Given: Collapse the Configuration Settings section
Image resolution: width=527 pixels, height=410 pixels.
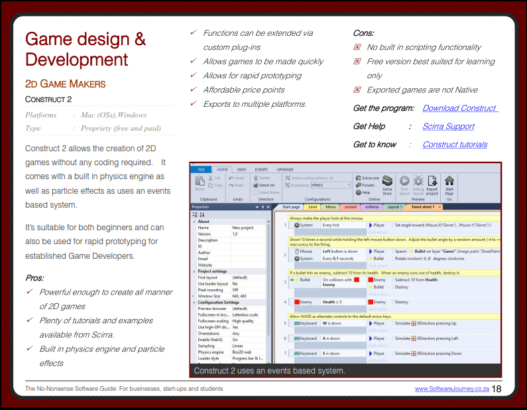Looking at the screenshot, I should [x=194, y=302].
